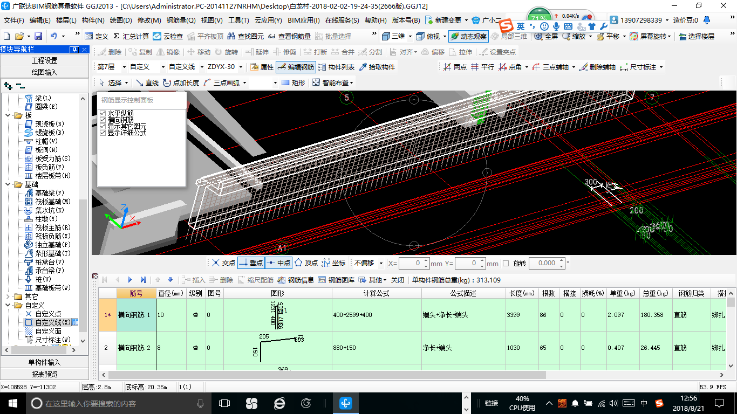This screenshot has width=737, height=414.
Task: Click 钢筋信息 rebar info icon
Action: [296, 280]
